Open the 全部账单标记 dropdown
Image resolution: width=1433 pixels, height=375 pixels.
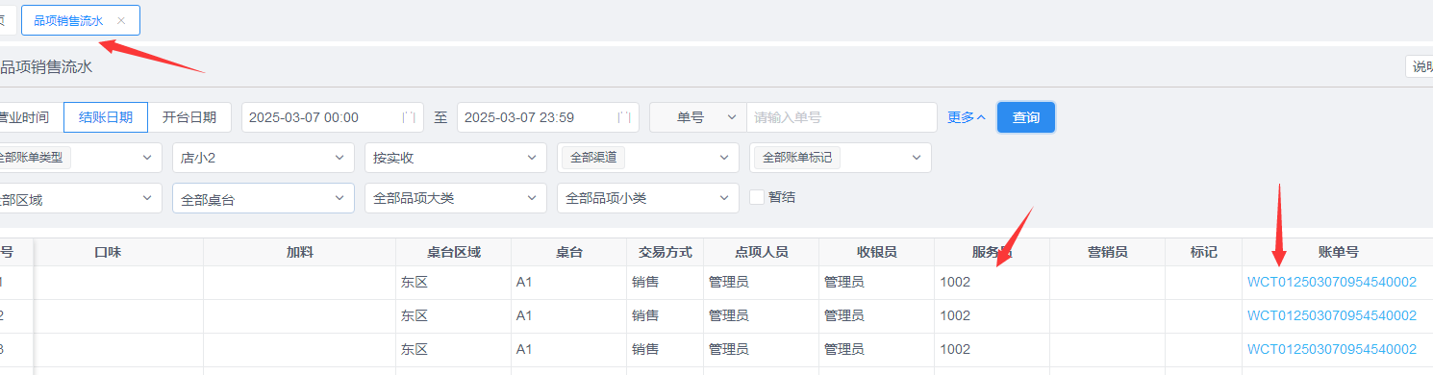click(x=840, y=158)
